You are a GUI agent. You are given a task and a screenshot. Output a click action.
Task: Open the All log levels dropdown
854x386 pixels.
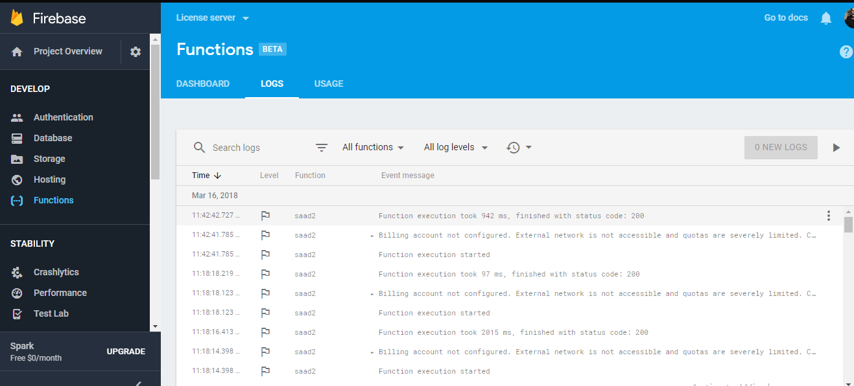coord(455,147)
